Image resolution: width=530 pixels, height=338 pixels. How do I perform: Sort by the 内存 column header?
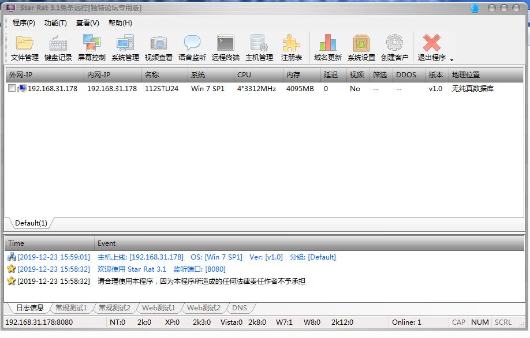click(x=302, y=74)
